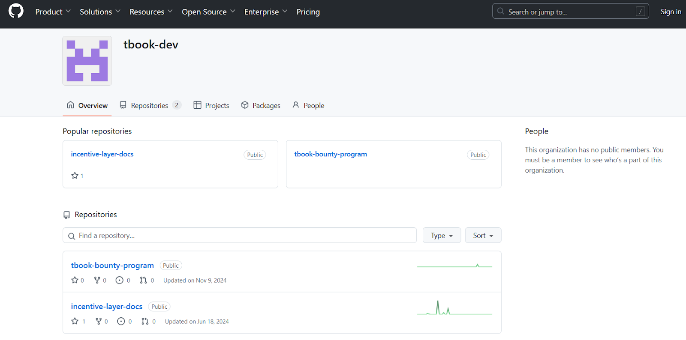Expand the Type filter dropdown
This screenshot has height=340, width=686.
442,235
